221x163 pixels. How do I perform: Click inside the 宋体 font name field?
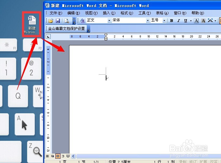click(129, 20)
